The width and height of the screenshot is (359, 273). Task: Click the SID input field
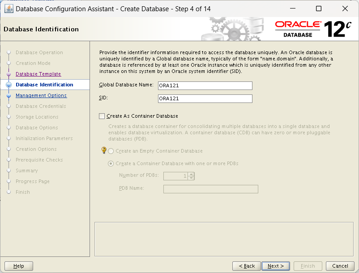[205, 98]
